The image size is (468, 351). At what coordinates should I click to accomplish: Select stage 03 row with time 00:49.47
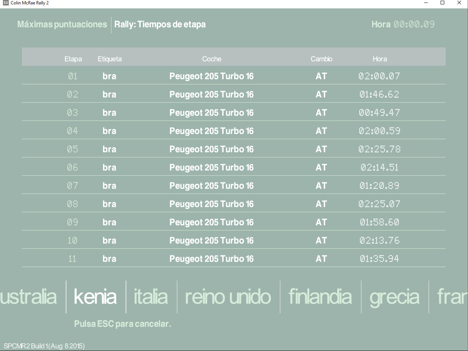tap(233, 112)
